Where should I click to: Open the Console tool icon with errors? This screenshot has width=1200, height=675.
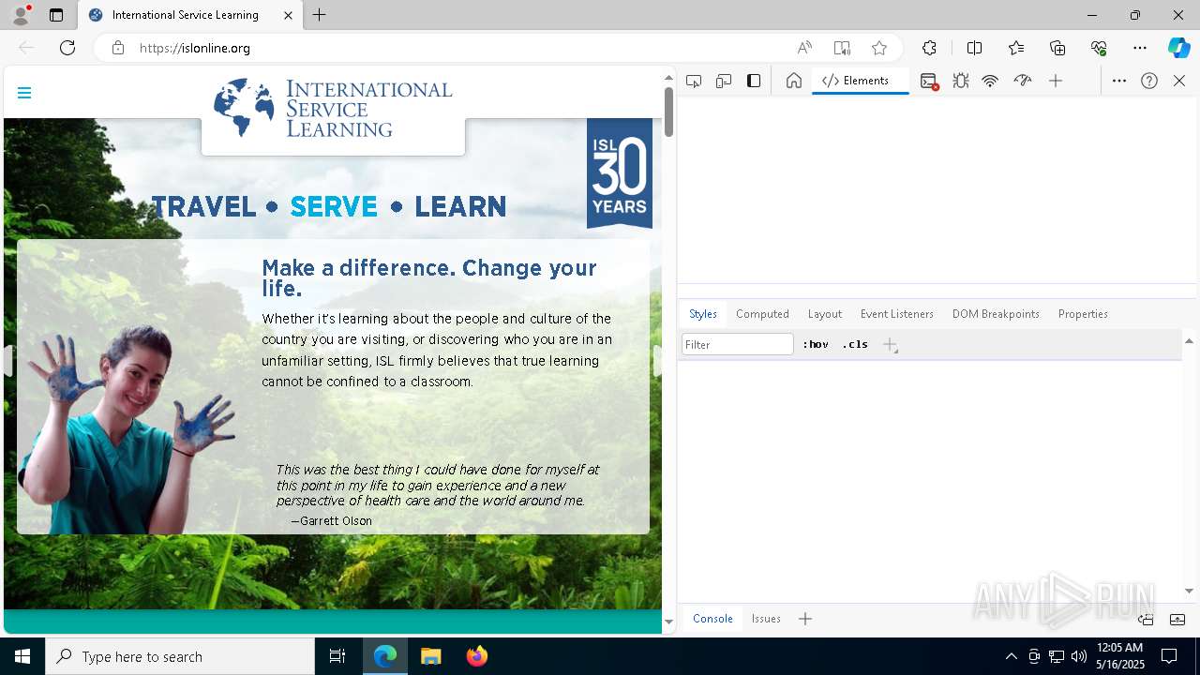(x=929, y=82)
